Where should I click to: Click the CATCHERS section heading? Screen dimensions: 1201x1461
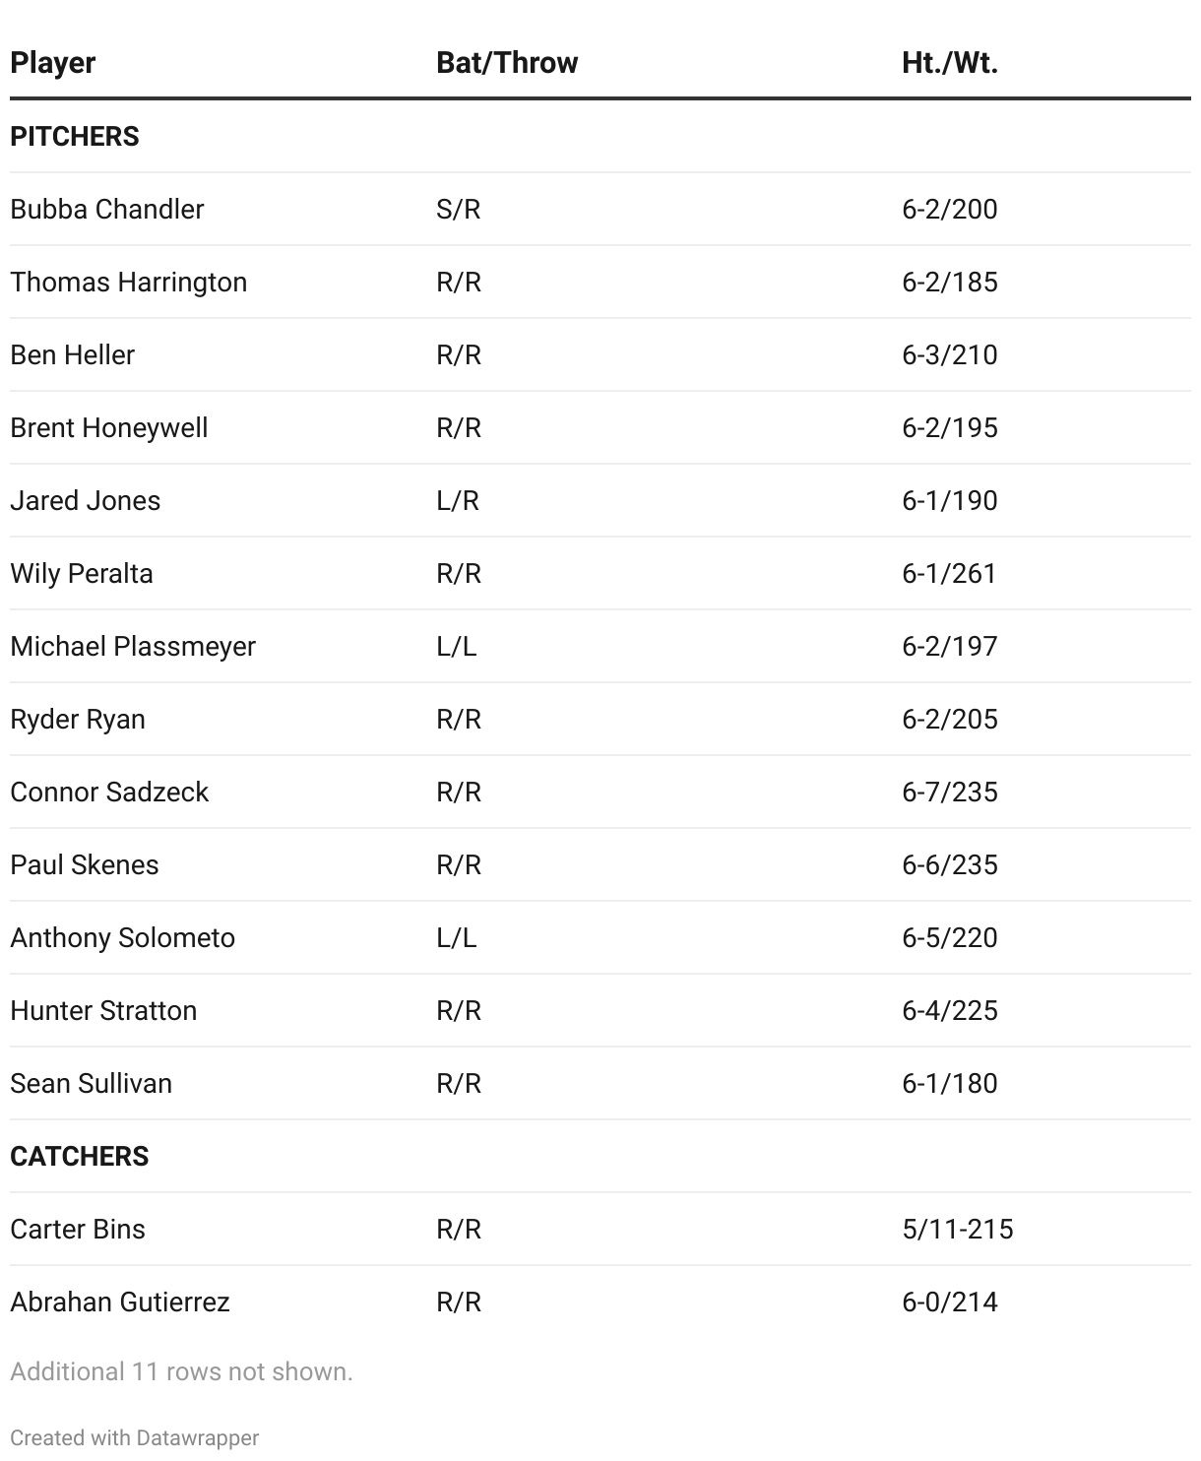click(80, 1156)
